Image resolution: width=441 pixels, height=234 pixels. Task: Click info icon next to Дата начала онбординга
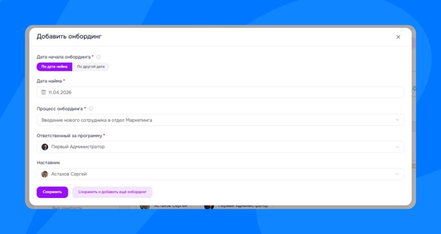pyautogui.click(x=99, y=57)
